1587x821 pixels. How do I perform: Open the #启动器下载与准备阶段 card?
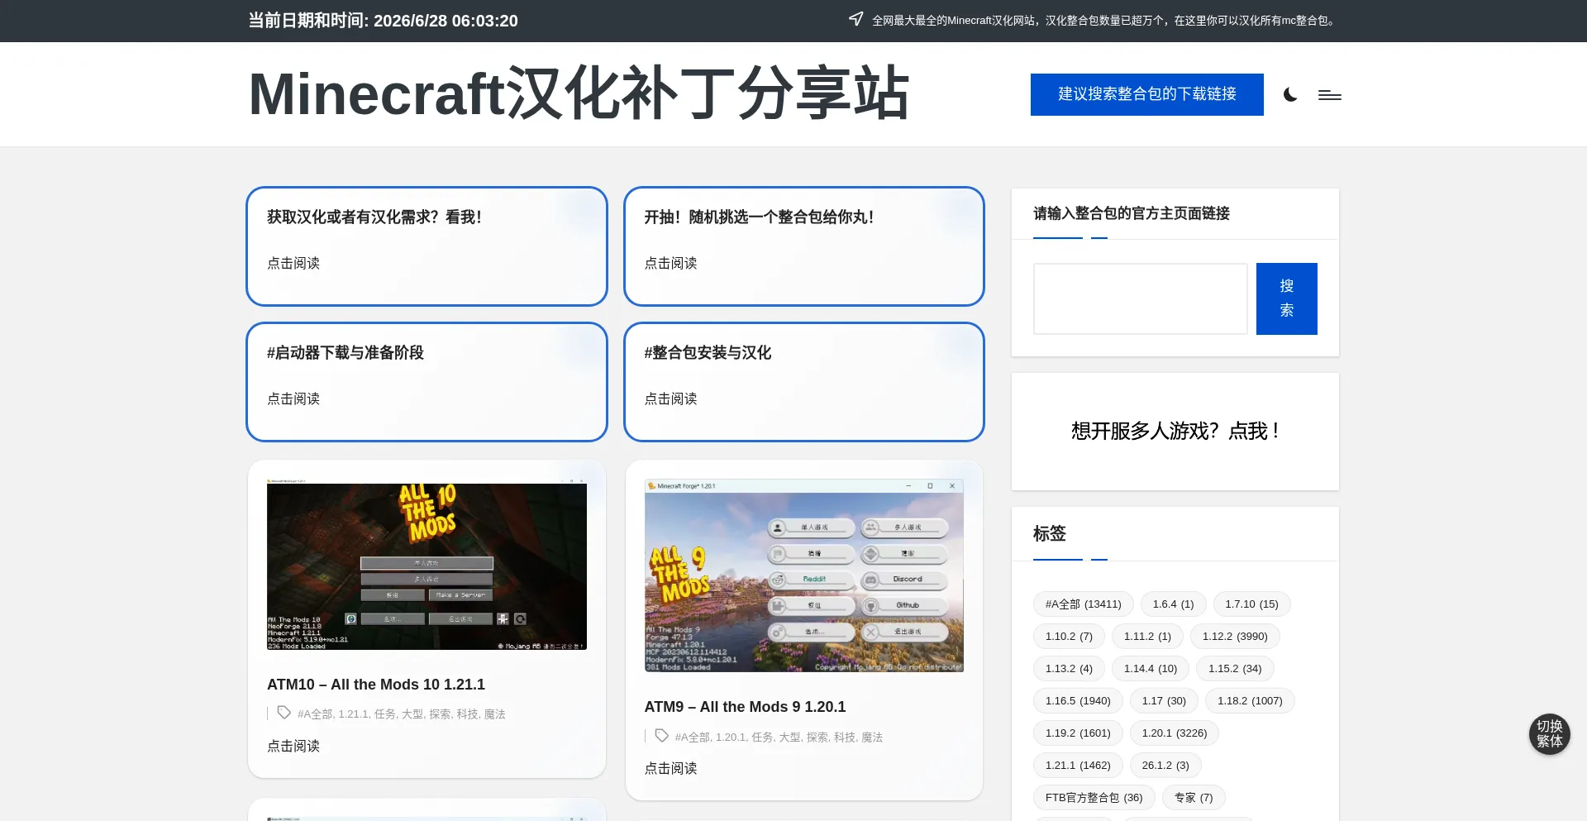click(x=427, y=382)
